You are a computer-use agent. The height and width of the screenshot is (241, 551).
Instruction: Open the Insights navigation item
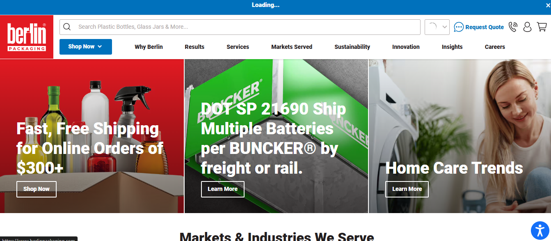[452, 47]
